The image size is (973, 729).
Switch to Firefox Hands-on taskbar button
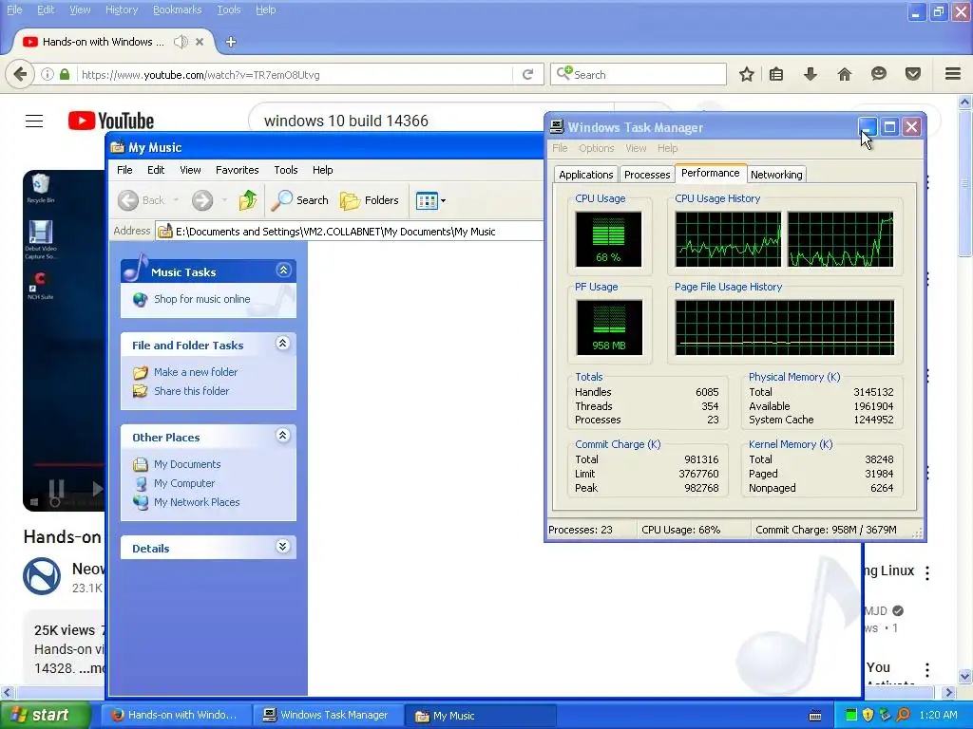coord(176,715)
